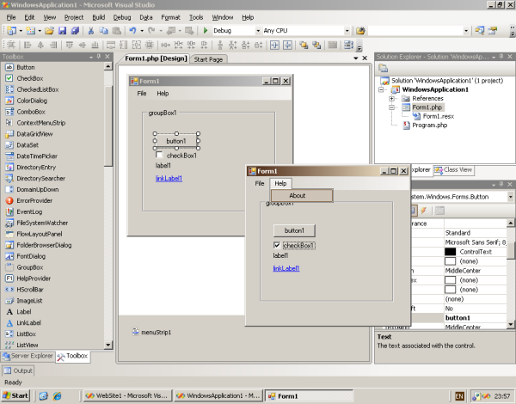Click the Add New Item toolbar icon
This screenshot has width=516, height=404.
click(x=31, y=31)
